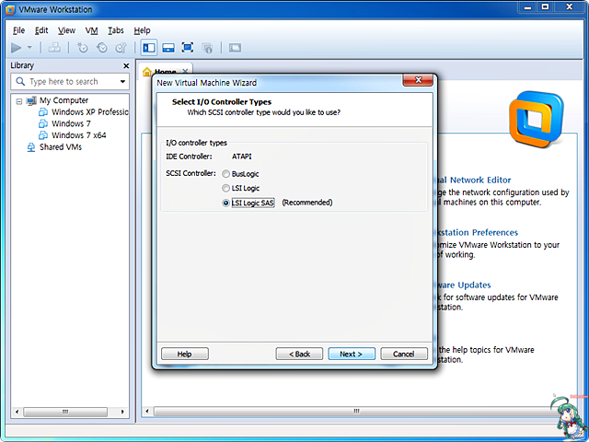Click the Back button in wizard

[299, 354]
